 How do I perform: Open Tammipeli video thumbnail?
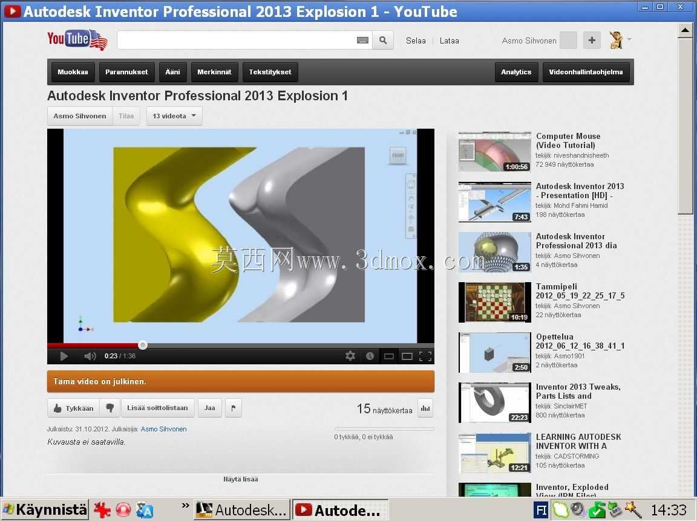[495, 302]
